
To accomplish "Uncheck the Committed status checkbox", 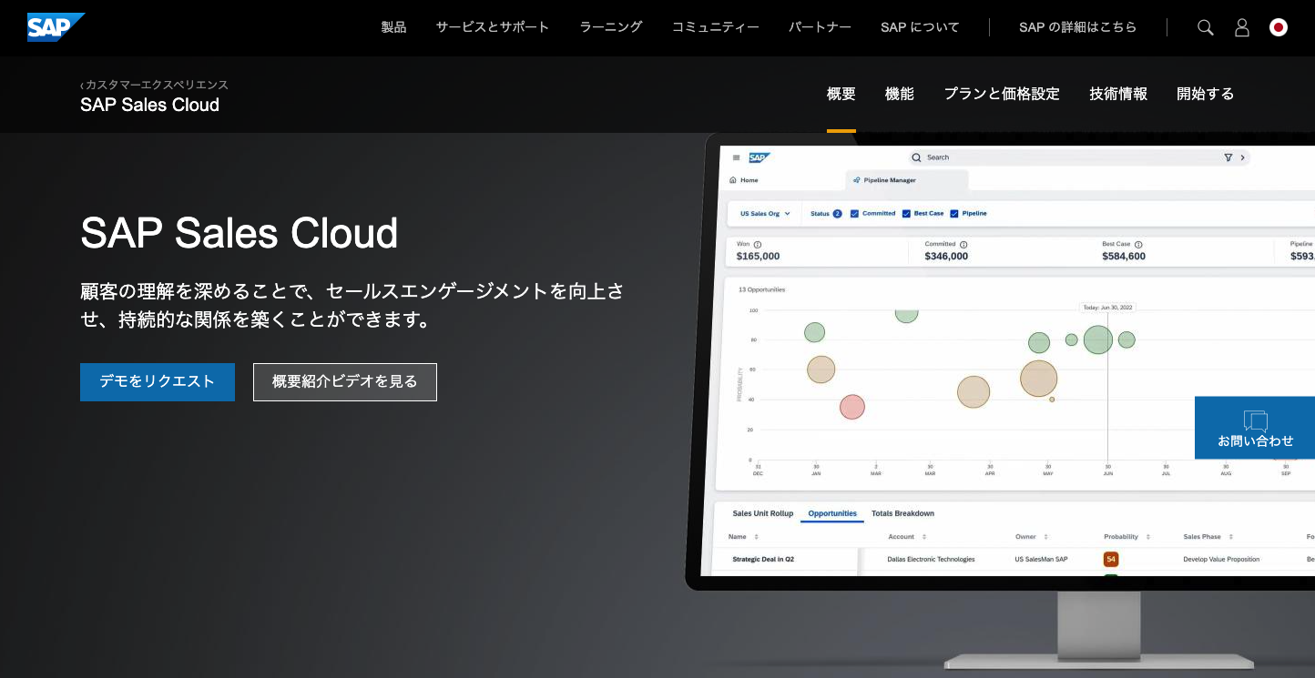I will click(854, 214).
